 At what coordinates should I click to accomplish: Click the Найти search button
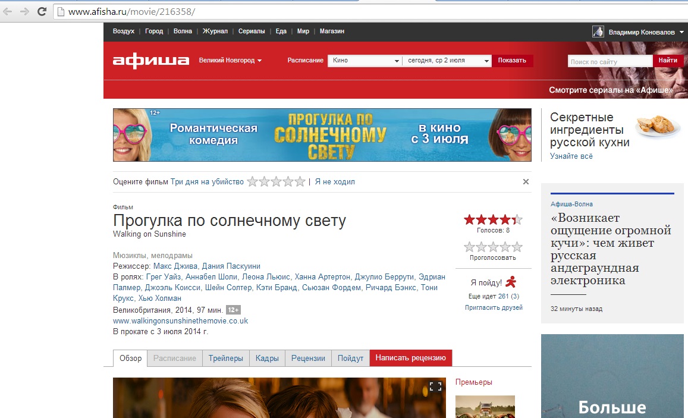[x=668, y=61]
